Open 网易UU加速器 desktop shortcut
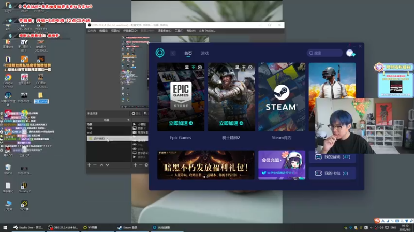The width and height of the screenshot is (414, 232). click(x=8, y=99)
